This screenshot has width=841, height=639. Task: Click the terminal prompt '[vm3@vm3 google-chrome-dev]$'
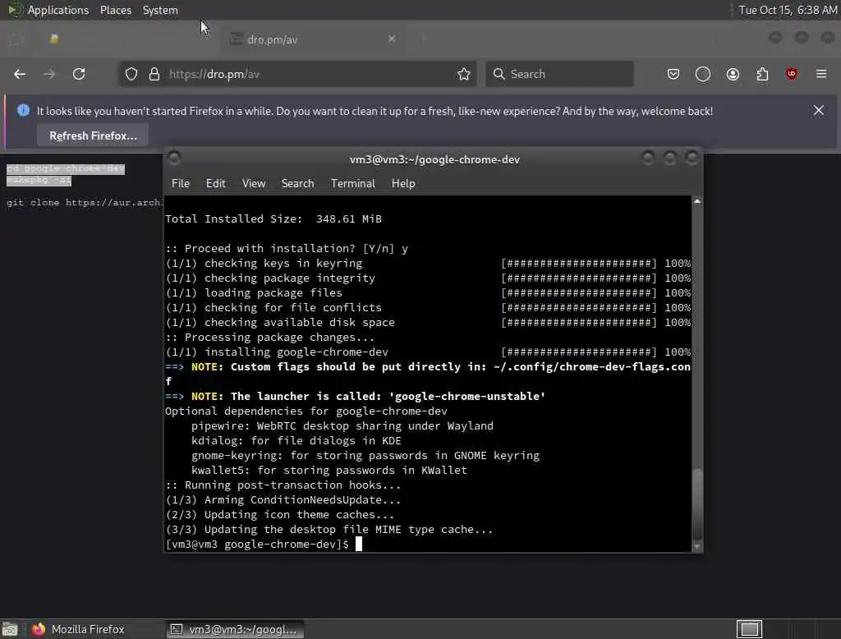tap(257, 544)
